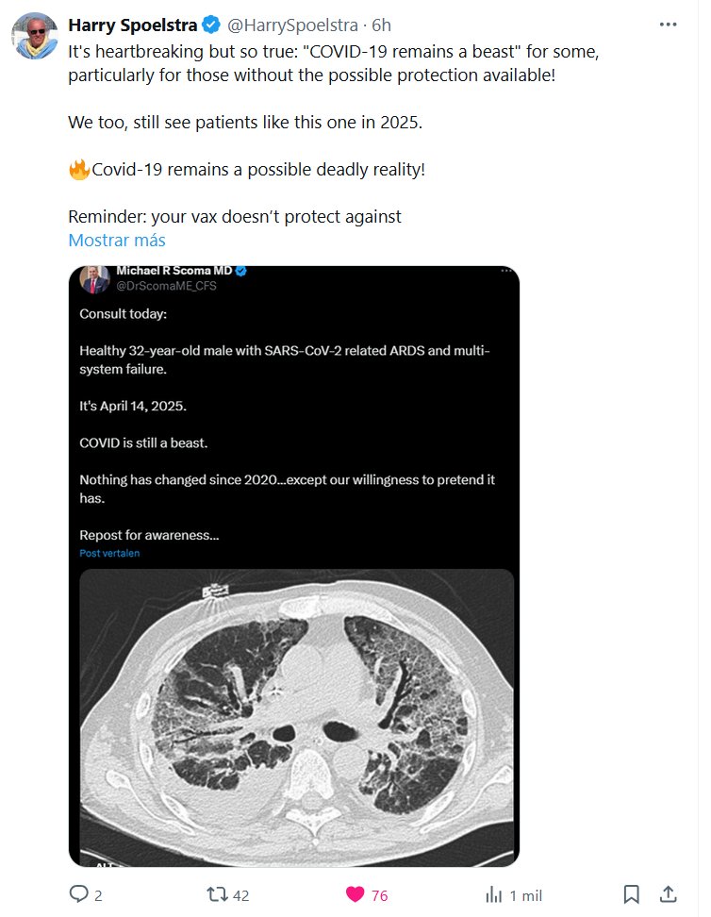
Task: Toggle the pink like heart
Action: (x=355, y=894)
